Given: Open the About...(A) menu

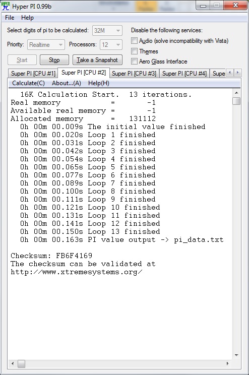Looking at the screenshot, I should (67, 83).
